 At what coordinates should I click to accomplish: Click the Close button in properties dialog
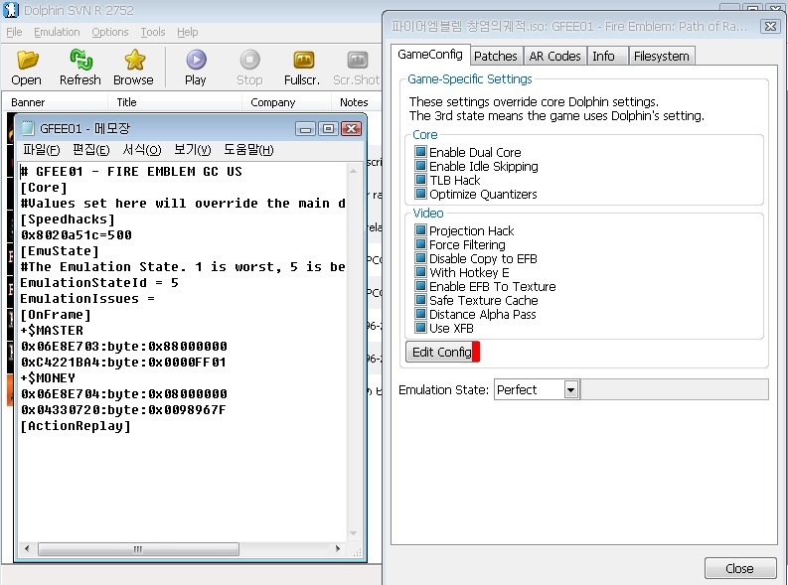tap(739, 568)
